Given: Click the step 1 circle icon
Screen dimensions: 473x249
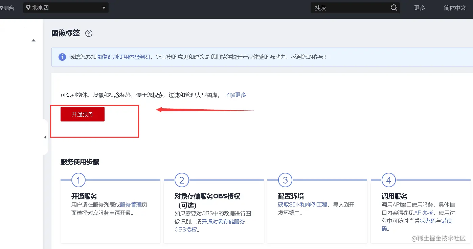Looking at the screenshot, I should (78, 180).
